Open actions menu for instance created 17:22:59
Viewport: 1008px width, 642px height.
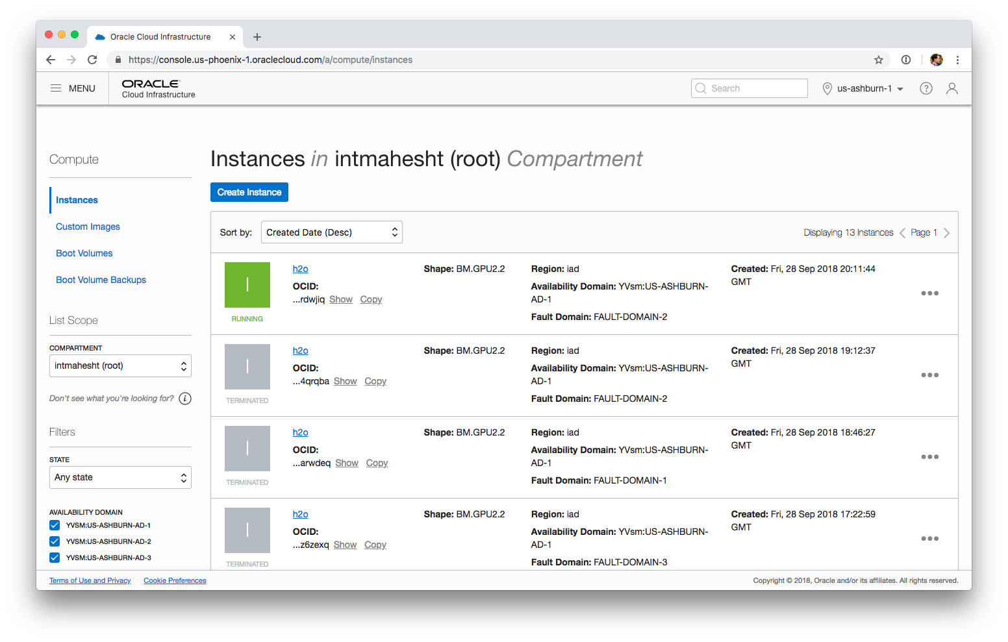tap(930, 539)
